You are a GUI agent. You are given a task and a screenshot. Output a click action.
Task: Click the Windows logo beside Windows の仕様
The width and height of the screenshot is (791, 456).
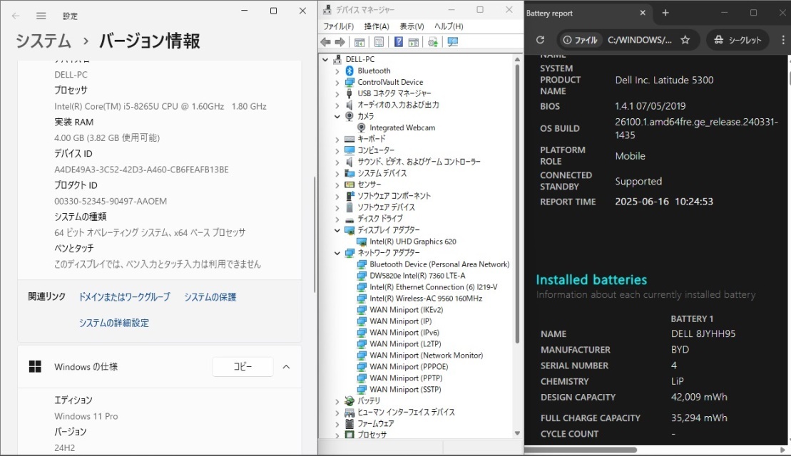35,366
